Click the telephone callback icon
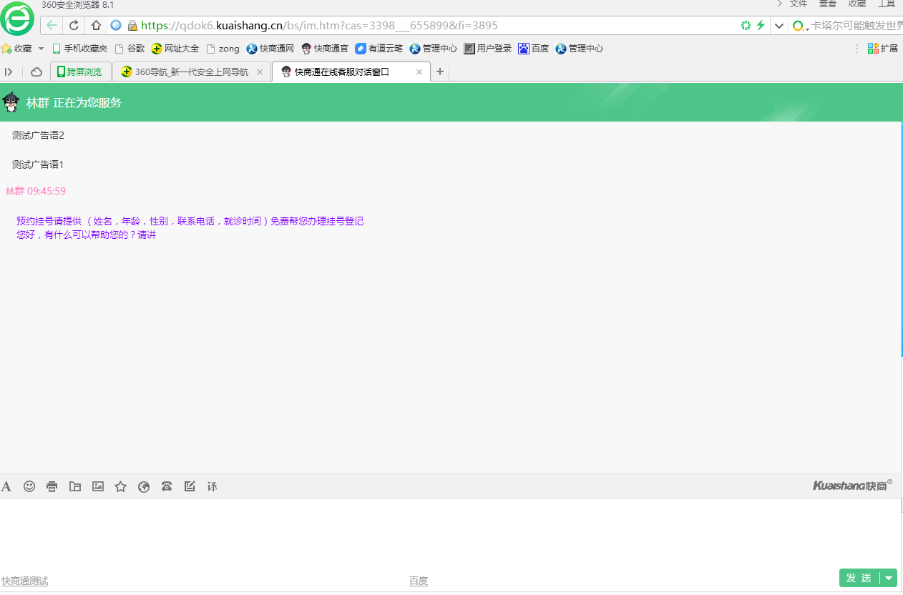 [x=167, y=486]
